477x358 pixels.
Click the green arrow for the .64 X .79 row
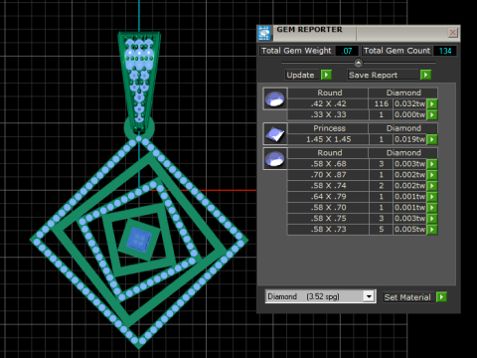pos(432,197)
